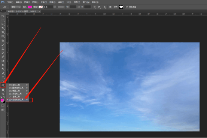Select the Lasso tool

[x=3, y=24]
